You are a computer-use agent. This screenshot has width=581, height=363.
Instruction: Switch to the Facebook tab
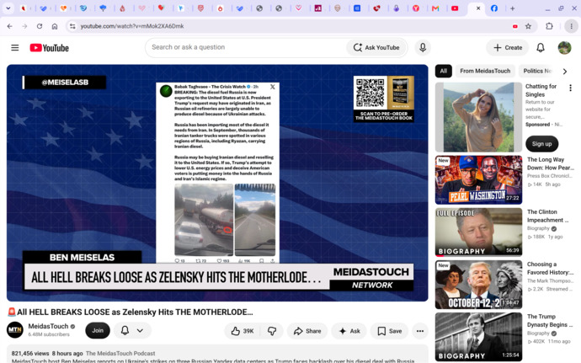pyautogui.click(x=494, y=8)
